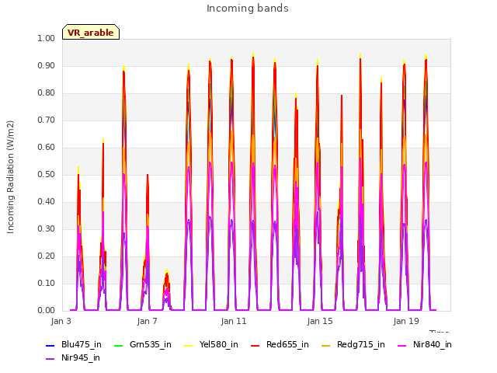Click the Red655_in legend label
The height and width of the screenshot is (373, 497).
pyautogui.click(x=287, y=344)
